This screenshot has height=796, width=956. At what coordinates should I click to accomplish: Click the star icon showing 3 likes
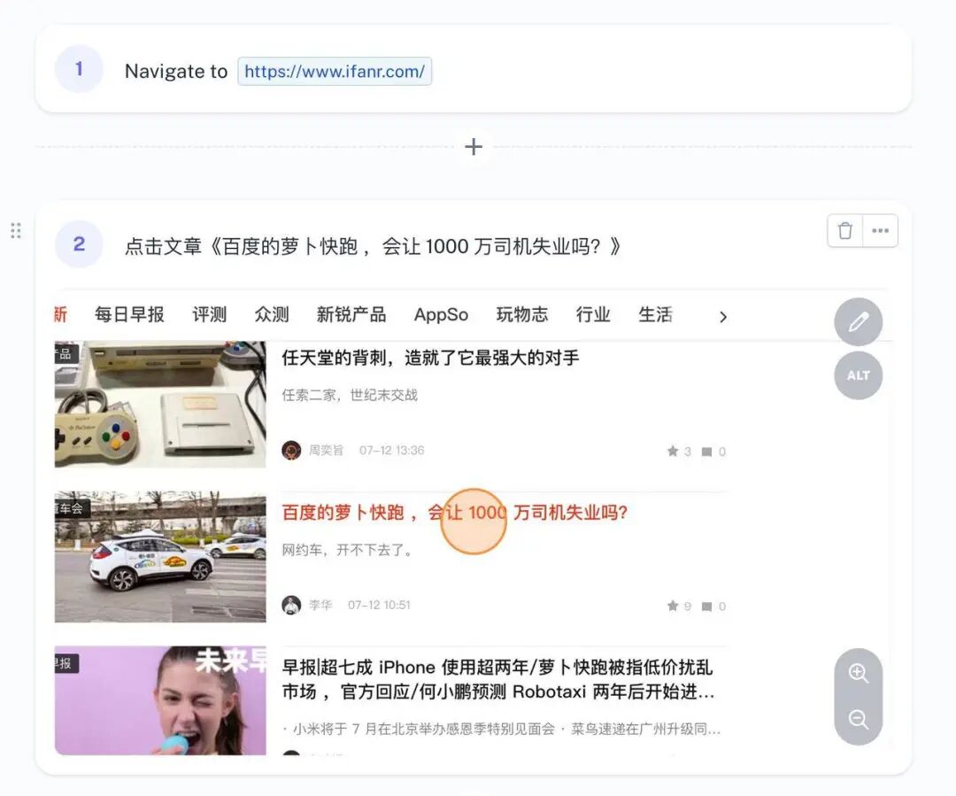tap(673, 451)
